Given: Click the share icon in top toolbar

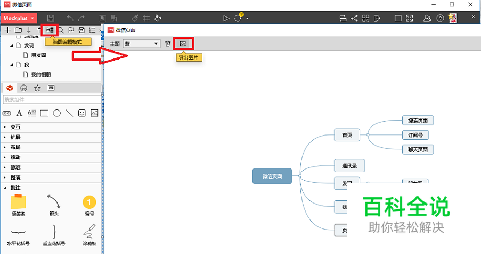Looking at the screenshot, I should [354, 18].
